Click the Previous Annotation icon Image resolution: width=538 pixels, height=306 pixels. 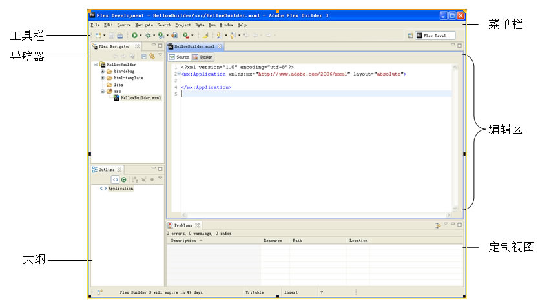tap(233, 36)
